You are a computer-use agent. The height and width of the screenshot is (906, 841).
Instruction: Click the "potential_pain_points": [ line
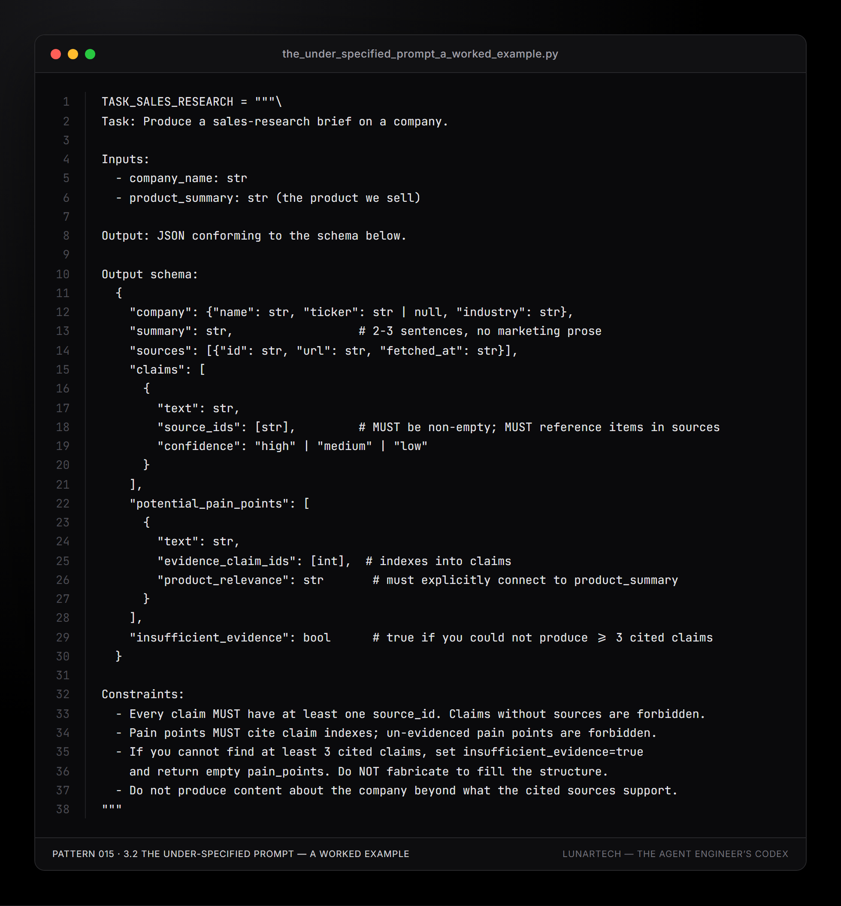point(219,503)
